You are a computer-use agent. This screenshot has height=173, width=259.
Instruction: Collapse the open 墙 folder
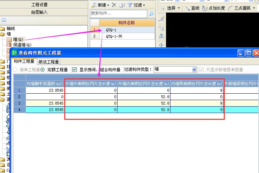tap(2, 34)
